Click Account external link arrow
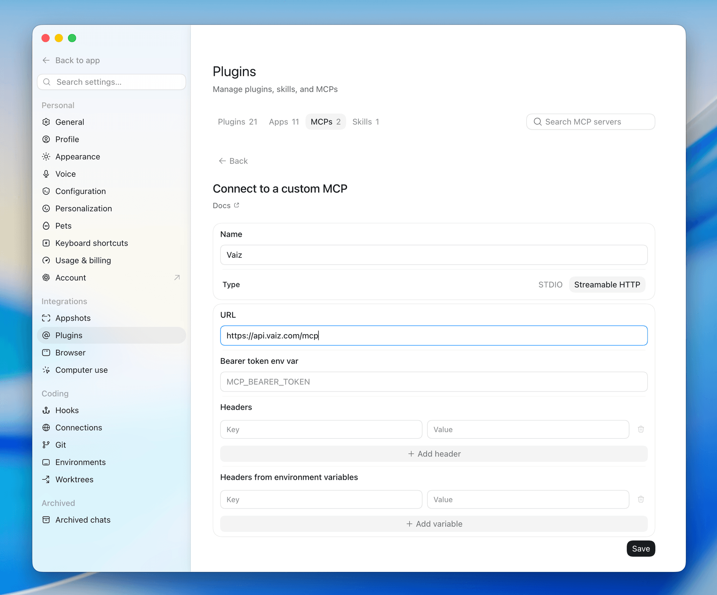The image size is (717, 595). [177, 277]
